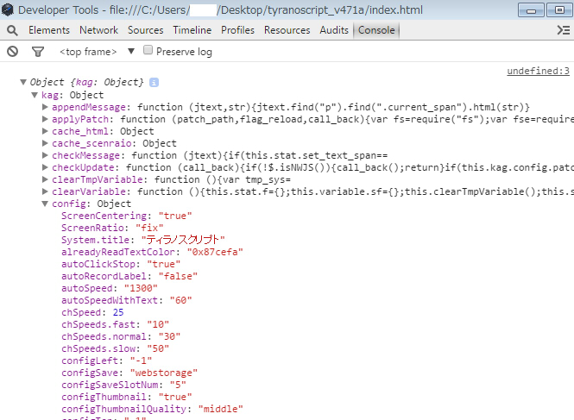Open the Audits tab
This screenshot has width=574, height=420.
(334, 30)
